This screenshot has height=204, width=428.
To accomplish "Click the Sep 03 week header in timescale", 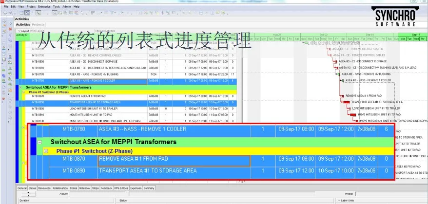I will pyautogui.click(x=324, y=35).
